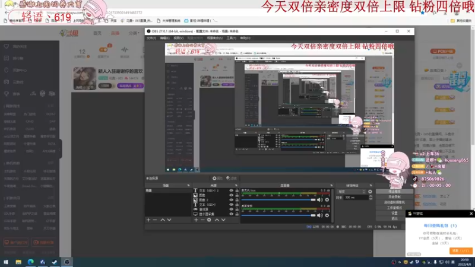Select 场景 item in scenes list
Viewport: 475px width, 267px height.
[x=169, y=190]
